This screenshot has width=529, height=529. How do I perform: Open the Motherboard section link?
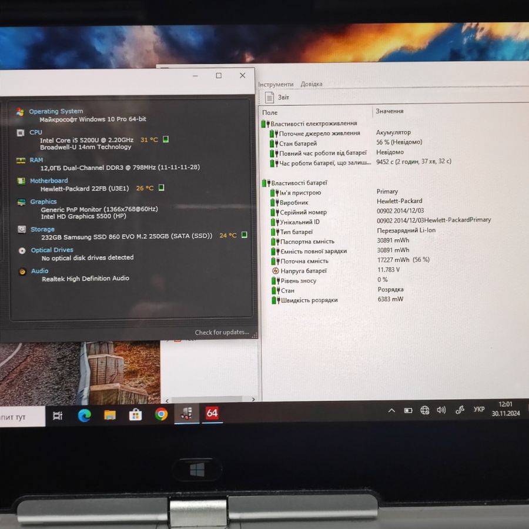pyautogui.click(x=49, y=181)
